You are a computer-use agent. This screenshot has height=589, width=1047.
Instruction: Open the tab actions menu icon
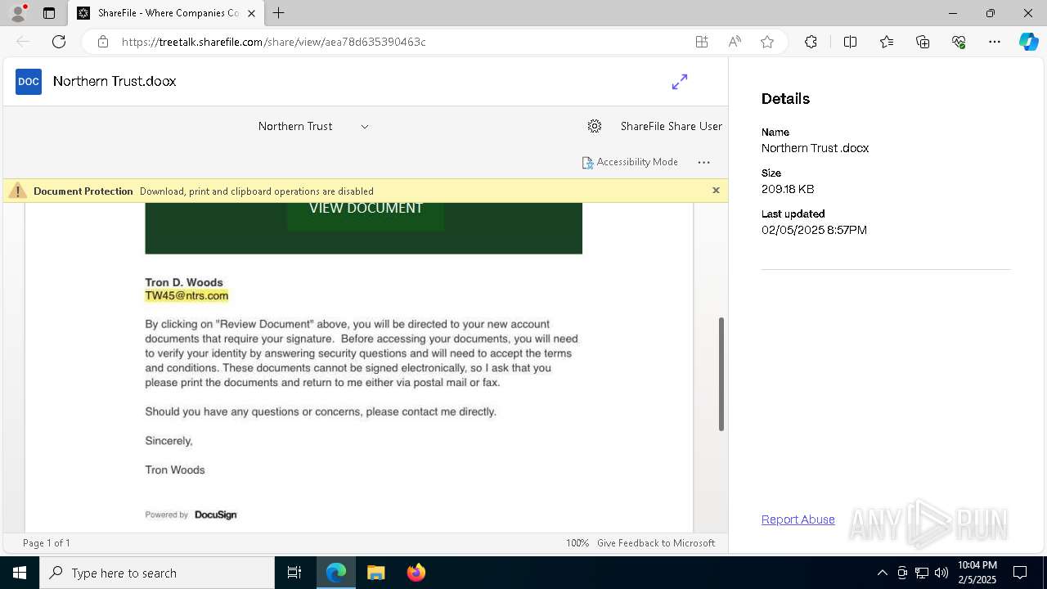pyautogui.click(x=49, y=13)
